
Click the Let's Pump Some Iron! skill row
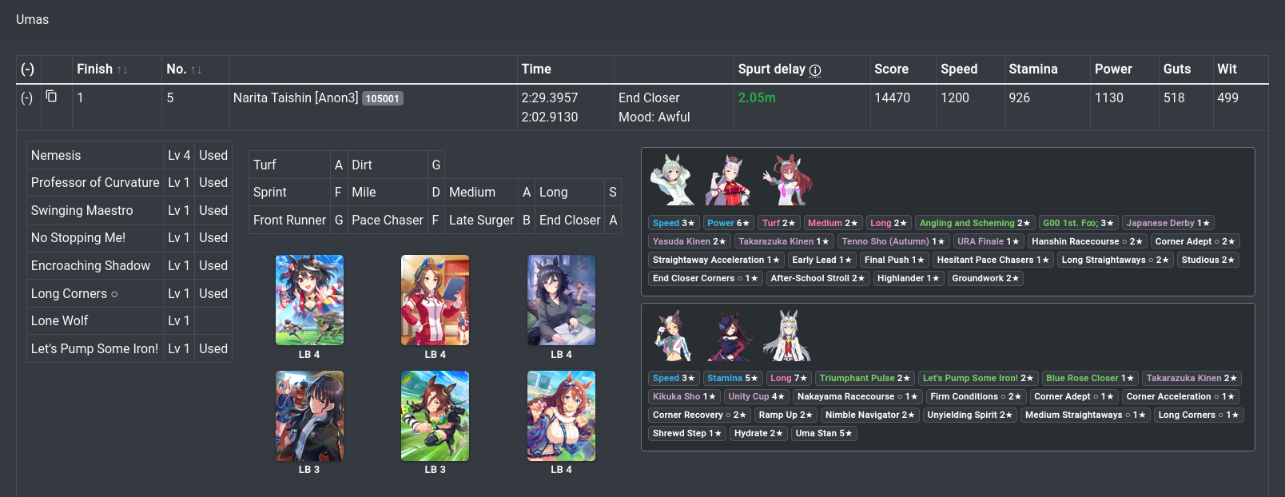tap(129, 348)
